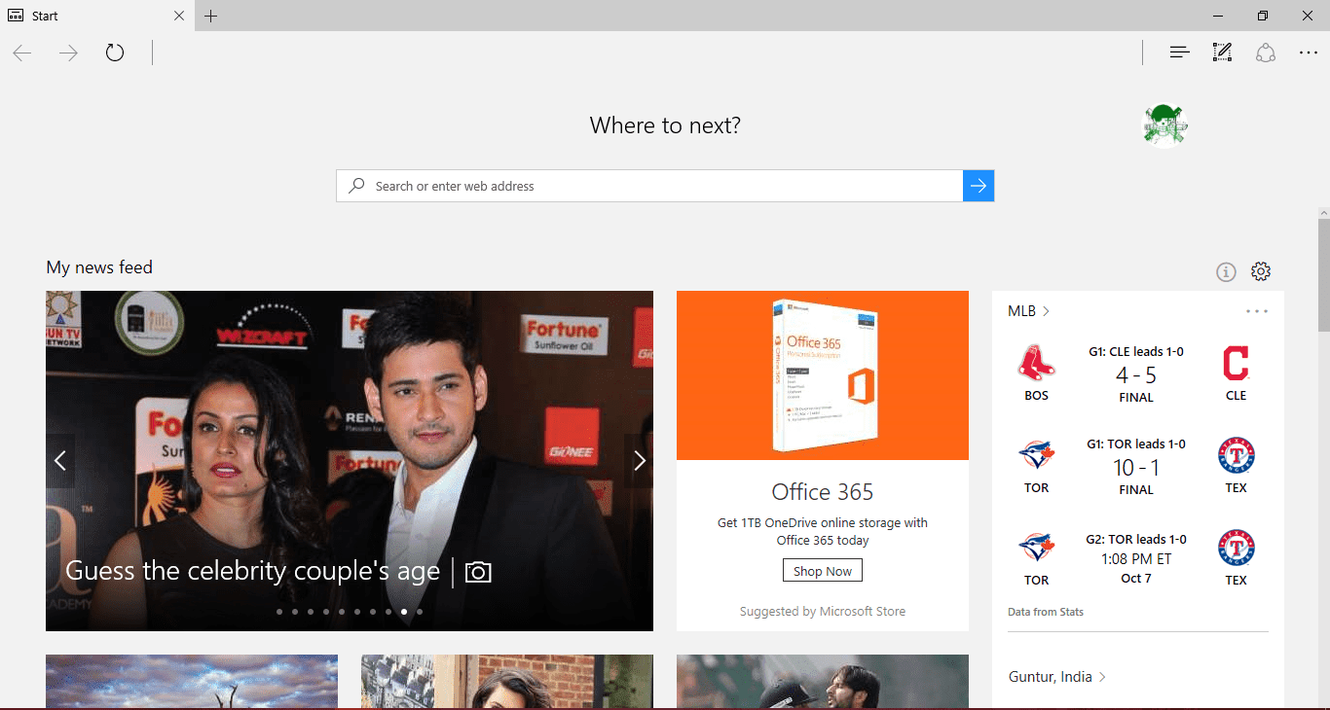The image size is (1330, 710).
Task: Click 'G1: CLE leads 1-0' series text
Action: (1136, 352)
